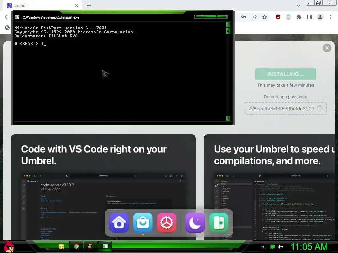Open saved passwords key icon
Viewport: 338px width, 253px height.
click(x=244, y=17)
